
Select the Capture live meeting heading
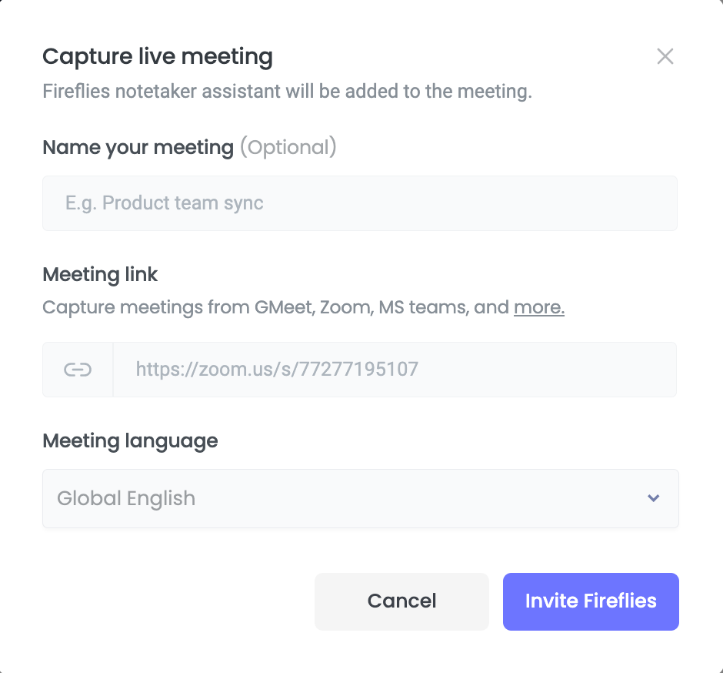click(157, 56)
